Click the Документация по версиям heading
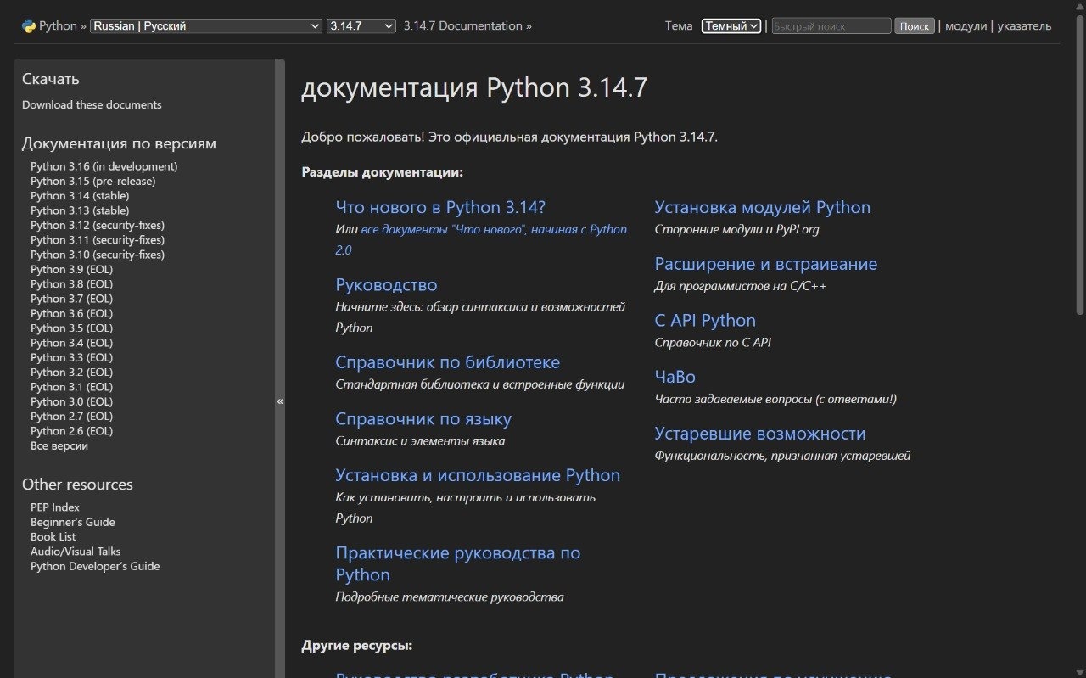The image size is (1086, 678). pos(119,143)
